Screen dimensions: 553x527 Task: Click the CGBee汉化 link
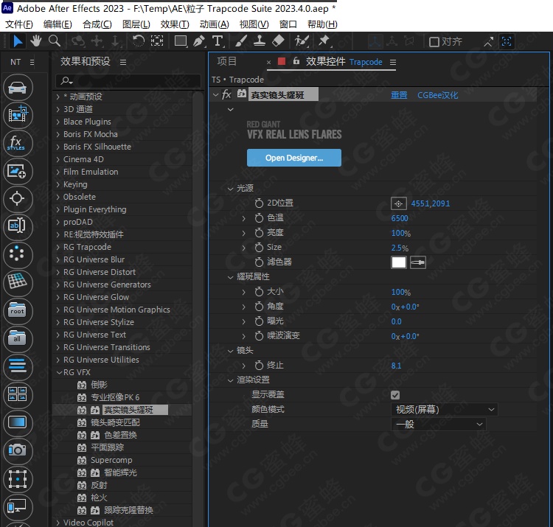click(x=438, y=95)
